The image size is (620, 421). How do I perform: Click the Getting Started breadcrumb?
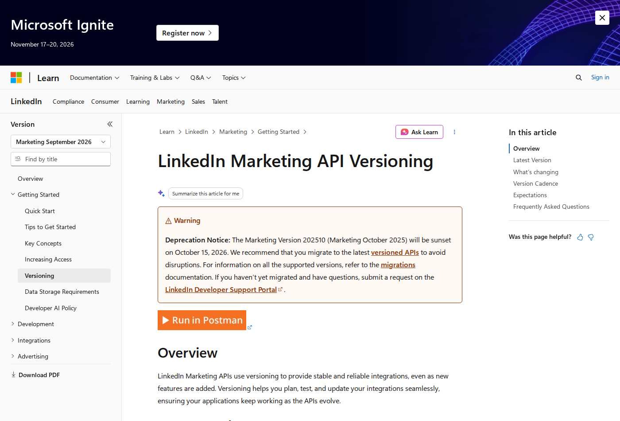[x=279, y=132]
